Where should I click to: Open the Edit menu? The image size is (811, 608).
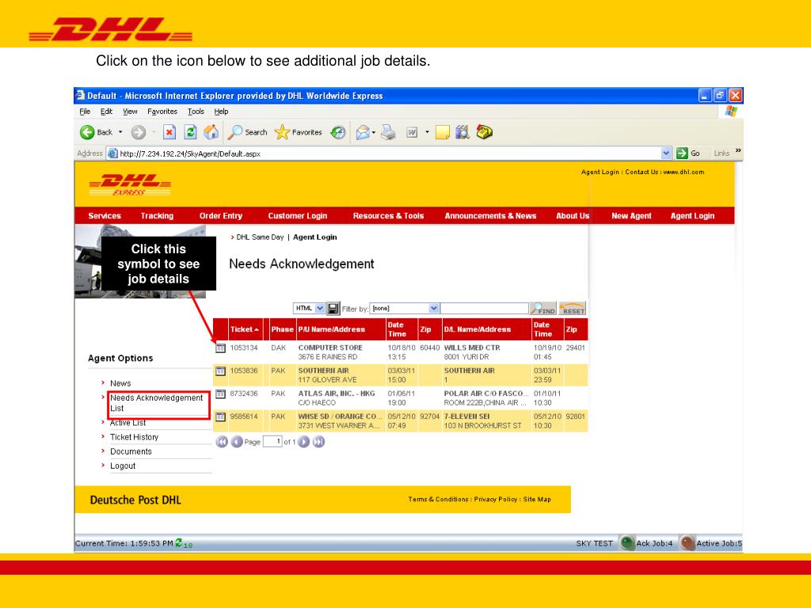(x=107, y=112)
